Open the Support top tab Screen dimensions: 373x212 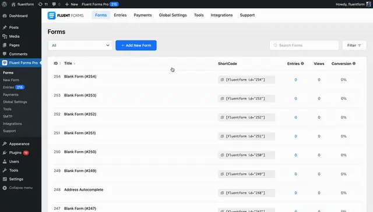tap(247, 15)
